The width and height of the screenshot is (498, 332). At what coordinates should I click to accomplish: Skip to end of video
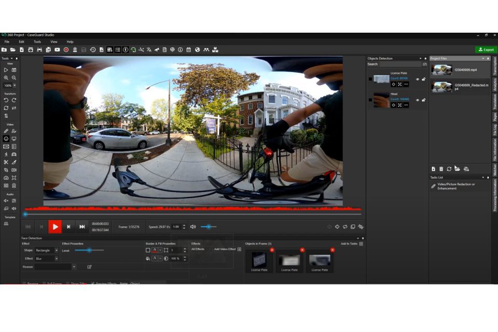pos(82,227)
